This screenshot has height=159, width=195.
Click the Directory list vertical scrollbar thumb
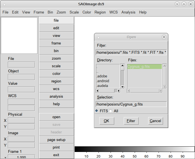(123, 69)
